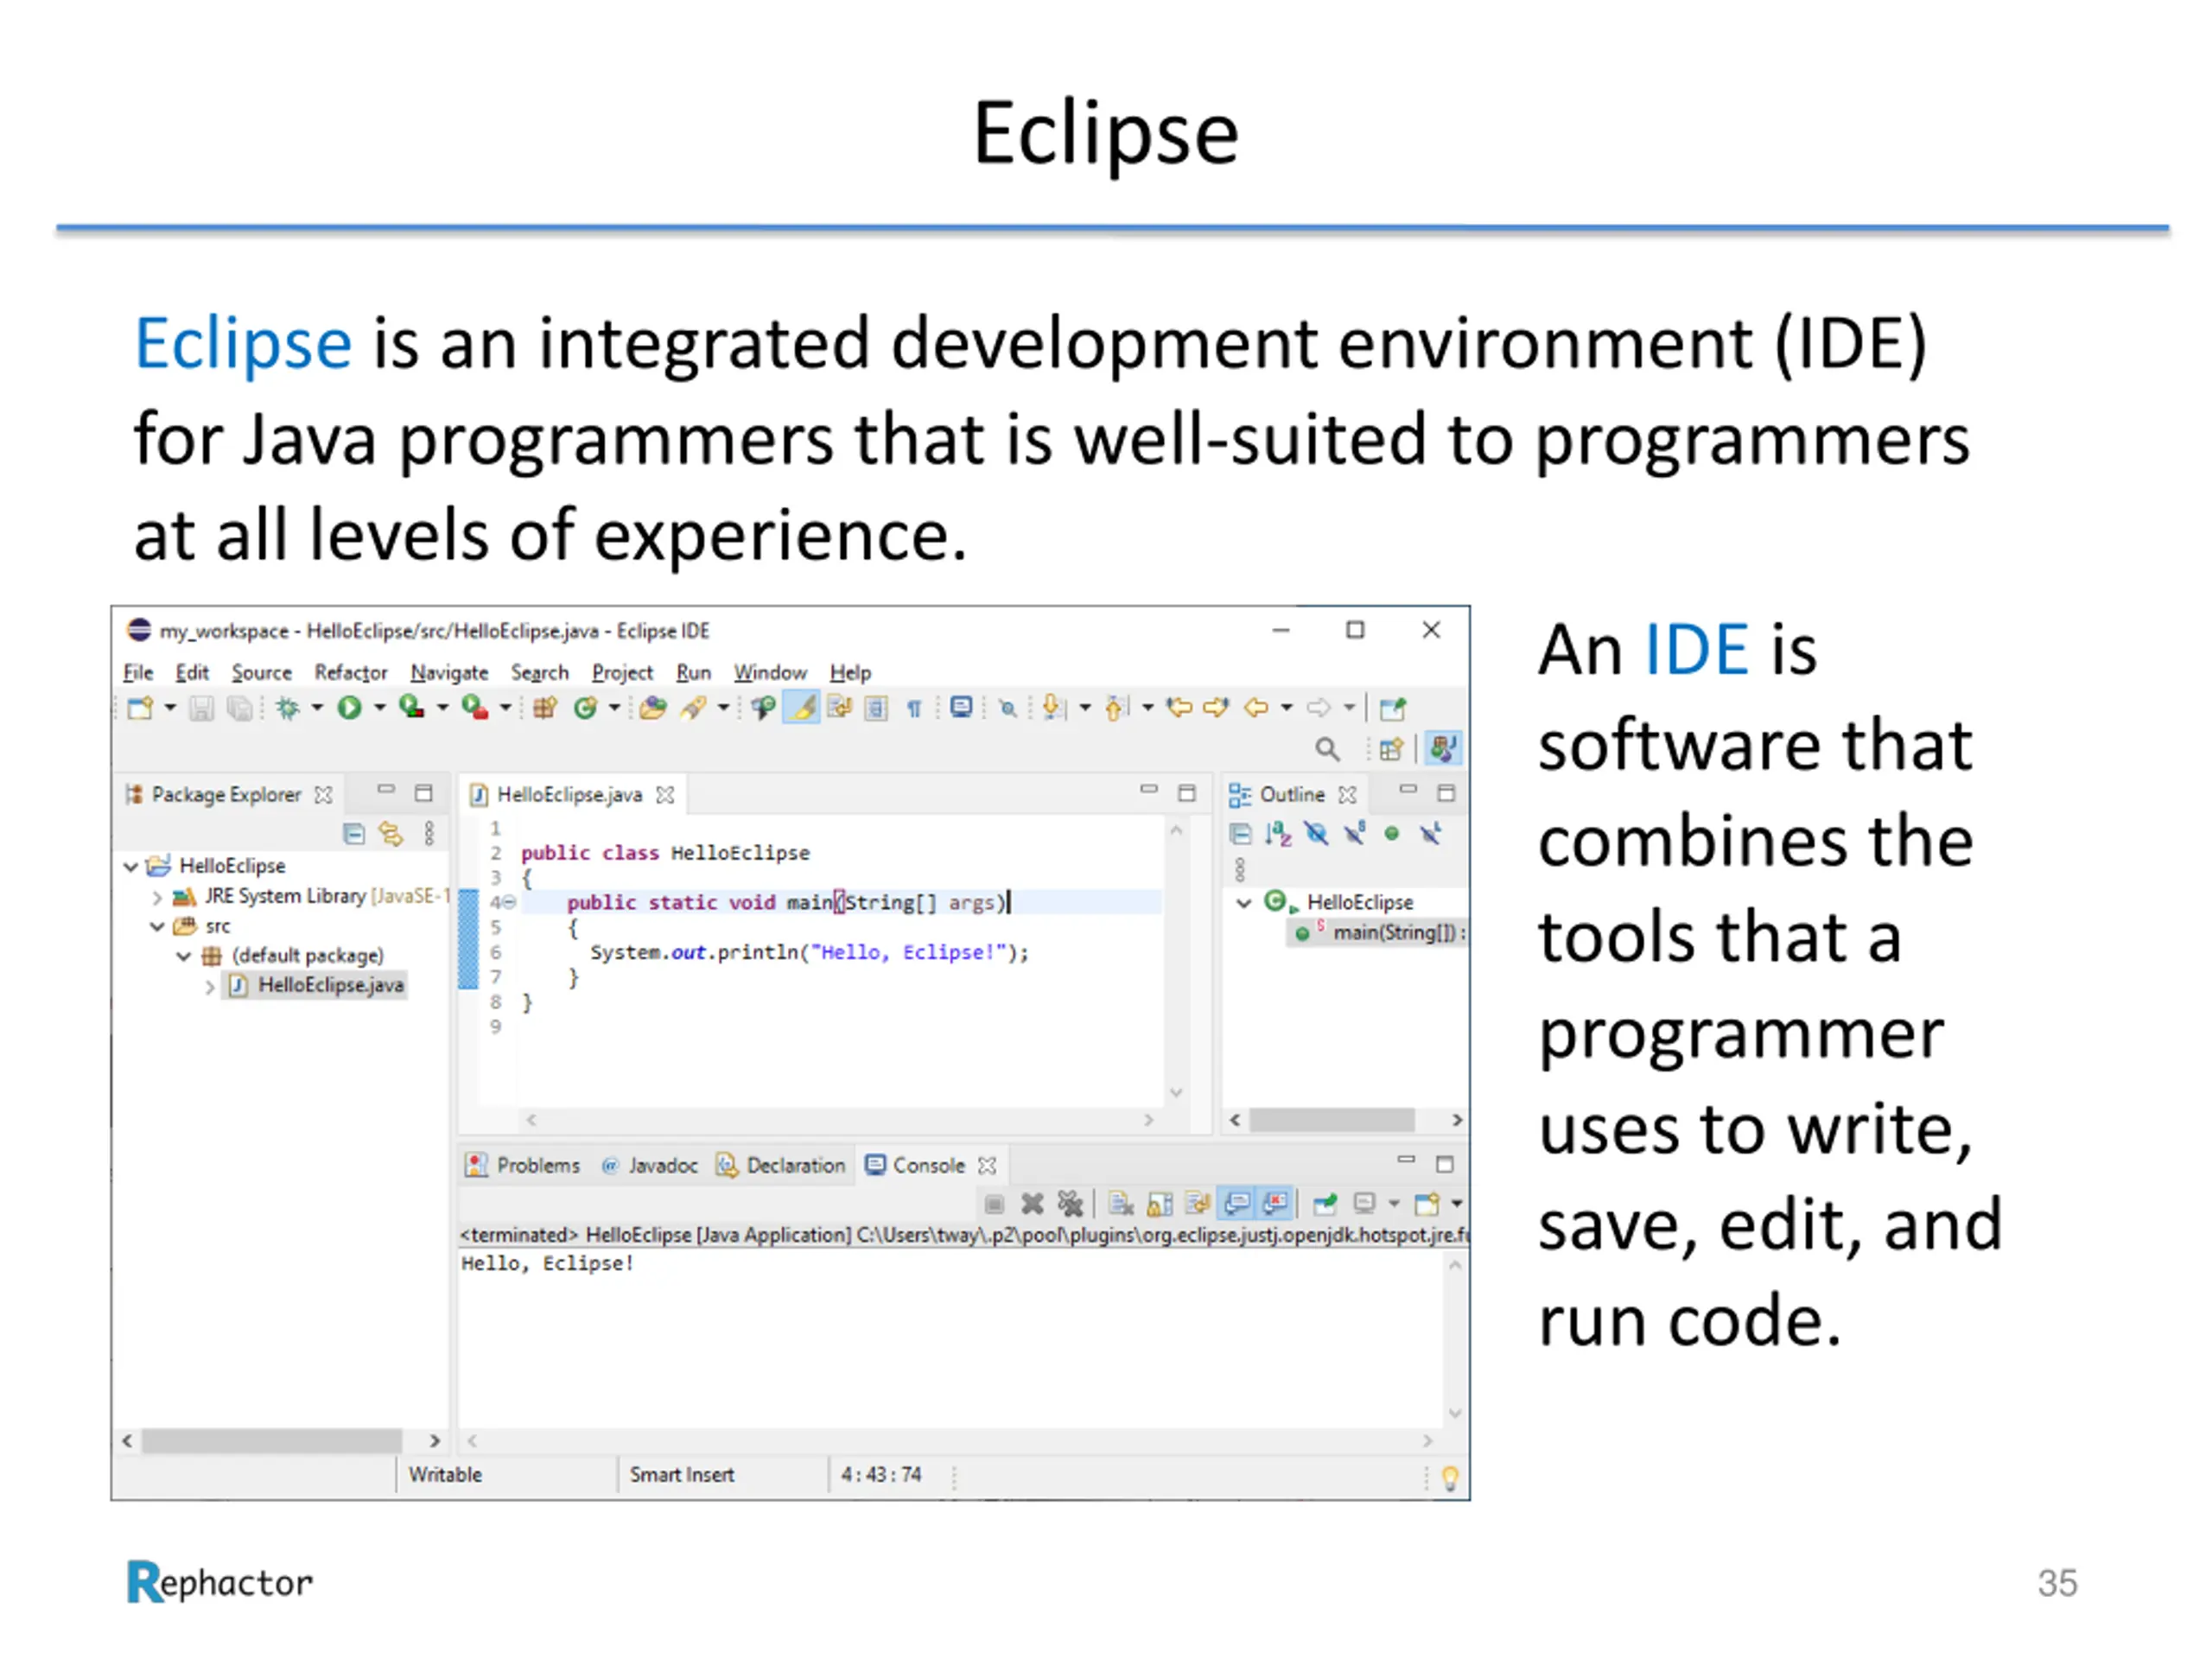Toggle code folding marker on line 4

tap(509, 903)
